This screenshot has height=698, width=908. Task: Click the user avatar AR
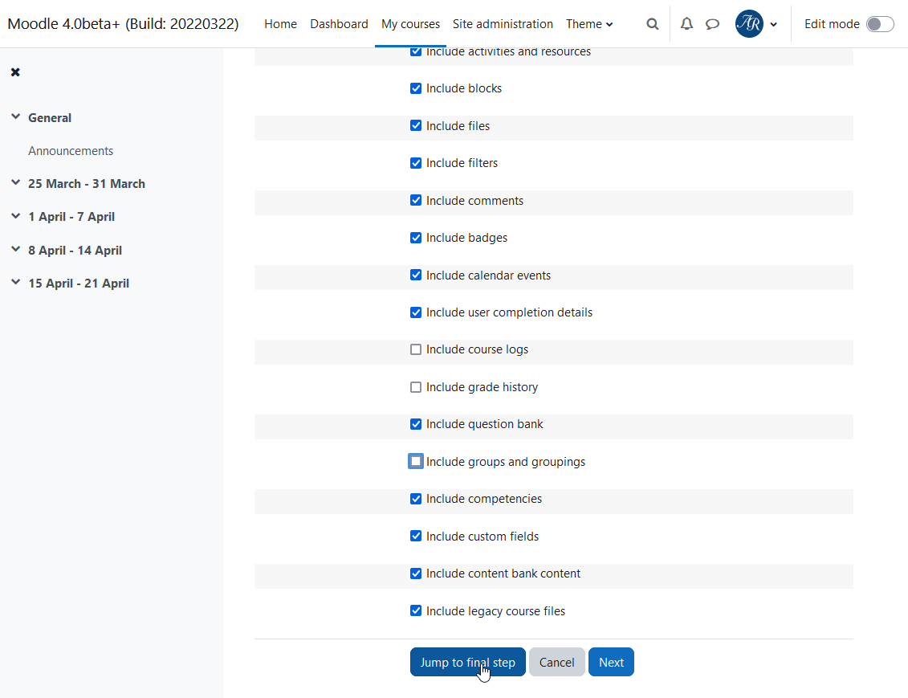pos(749,24)
